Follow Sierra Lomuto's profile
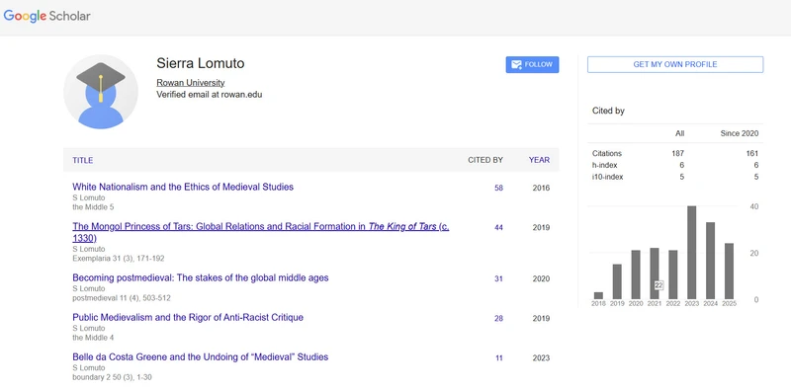The height and width of the screenshot is (390, 791). click(532, 64)
